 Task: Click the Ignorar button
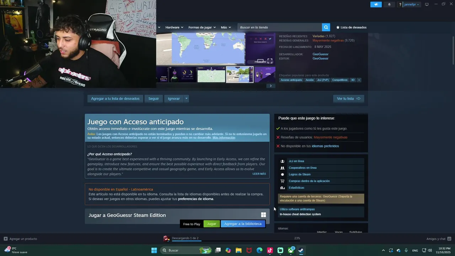click(x=174, y=98)
